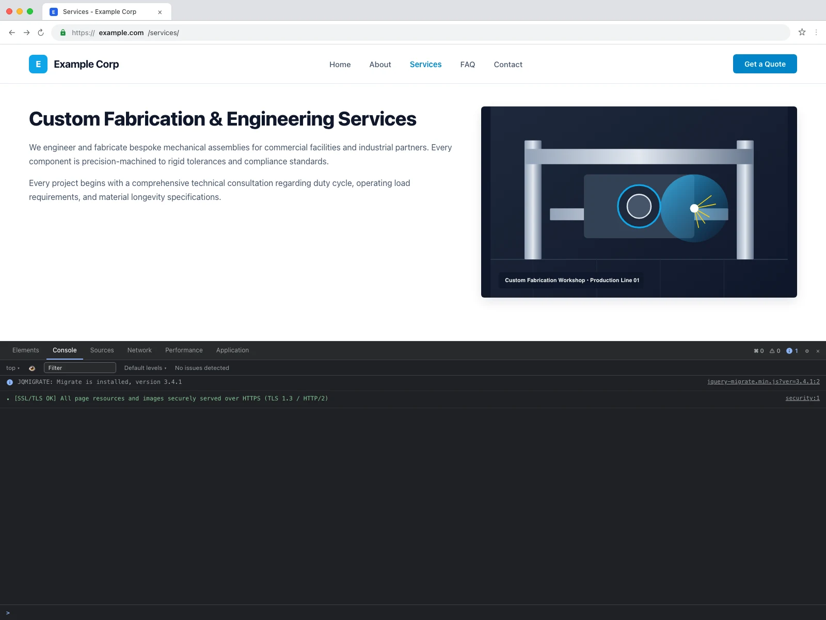Screen dimensions: 826x620
Task: Click the paragraph starting 'We engineer and fabricate'
Action: tap(241, 154)
